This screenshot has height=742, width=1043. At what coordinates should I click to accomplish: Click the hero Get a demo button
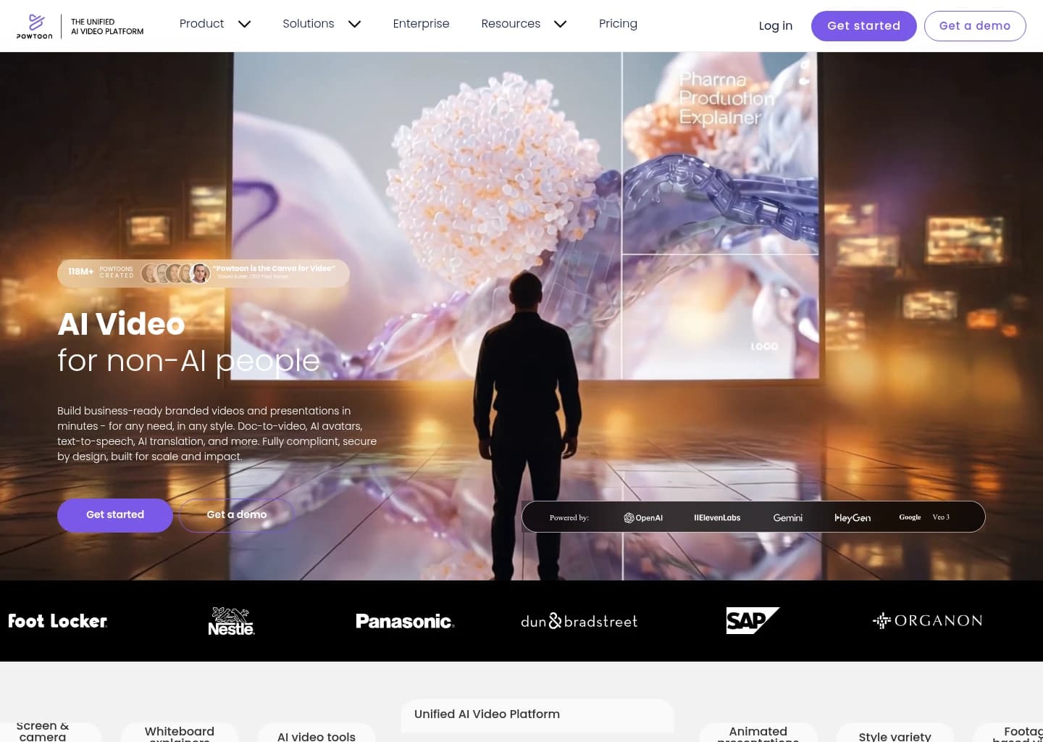pyautogui.click(x=237, y=515)
